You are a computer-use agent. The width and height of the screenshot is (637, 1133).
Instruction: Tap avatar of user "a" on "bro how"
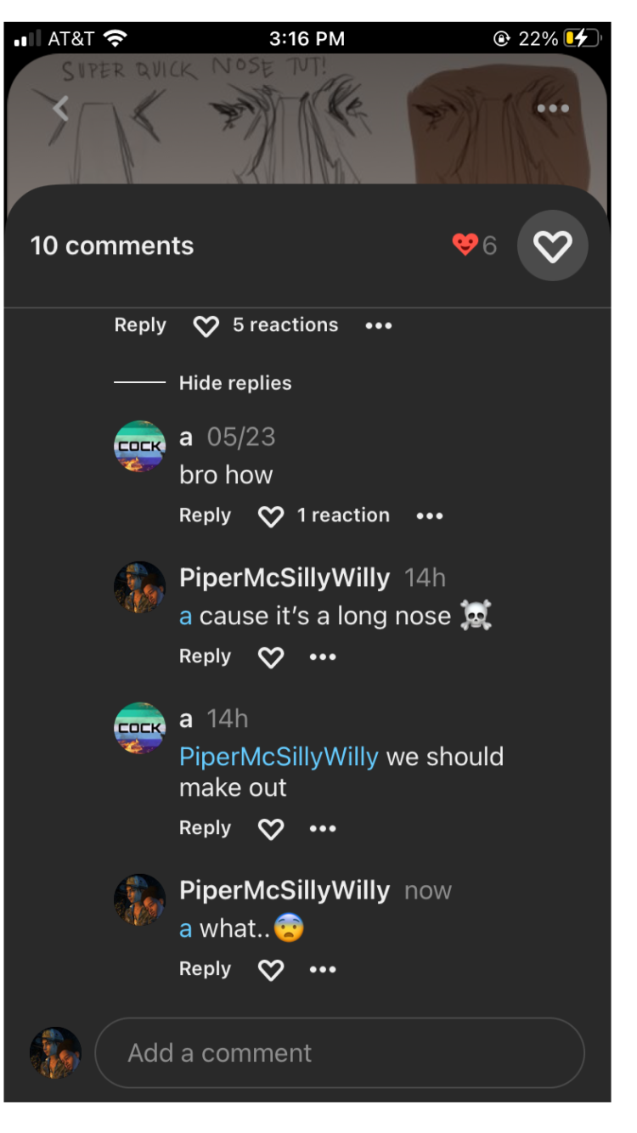click(x=139, y=446)
